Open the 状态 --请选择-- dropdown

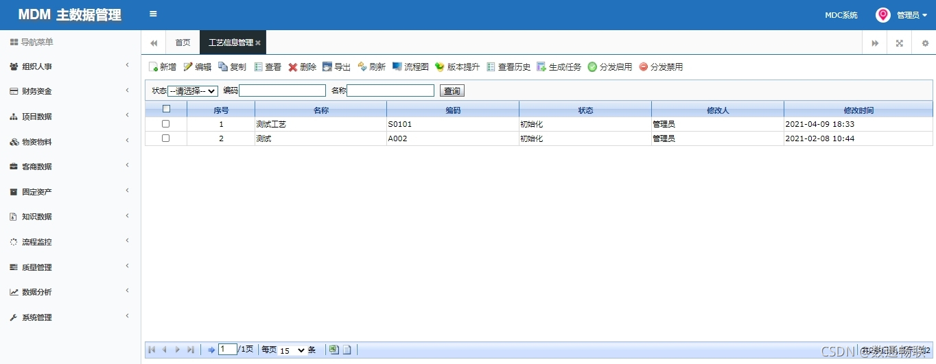[193, 90]
